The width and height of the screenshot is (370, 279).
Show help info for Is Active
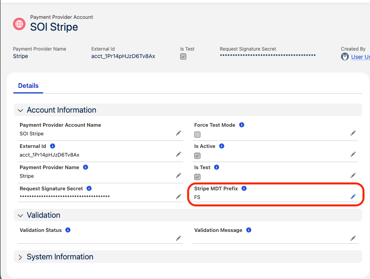[222, 146]
